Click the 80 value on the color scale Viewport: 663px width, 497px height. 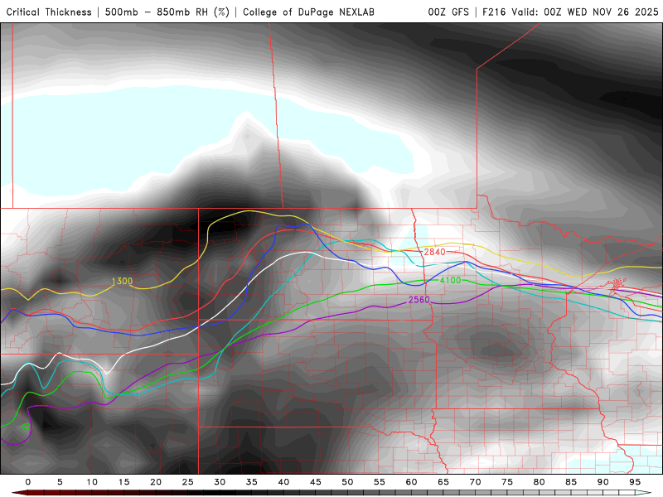(x=540, y=482)
